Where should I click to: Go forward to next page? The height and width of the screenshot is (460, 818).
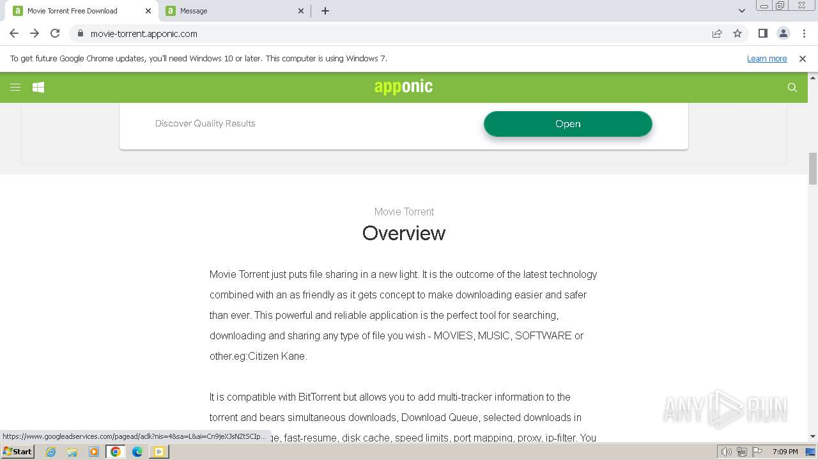tap(35, 33)
